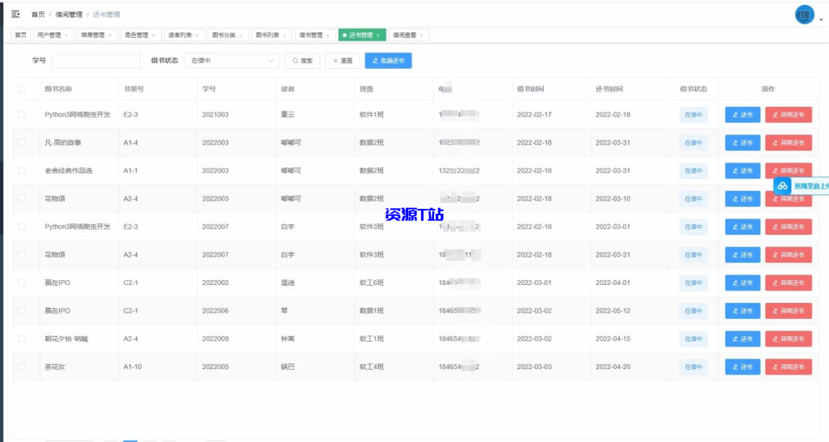Viewport: 829px width, 442px height.
Task: Check the 赢在IPO row for reader 温迪
Action: 22,283
